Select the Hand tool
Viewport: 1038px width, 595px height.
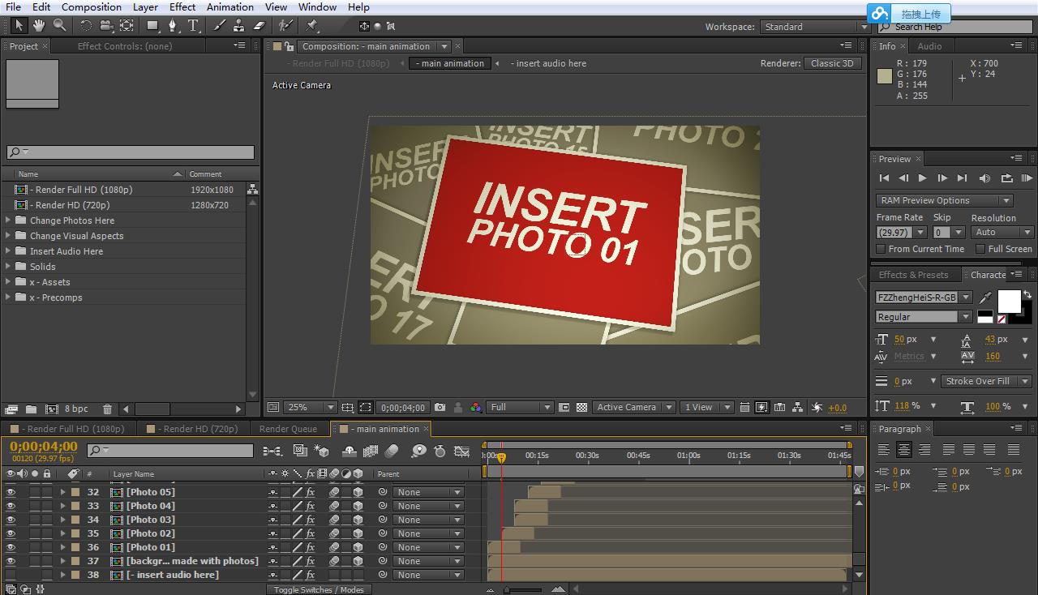[x=38, y=26]
